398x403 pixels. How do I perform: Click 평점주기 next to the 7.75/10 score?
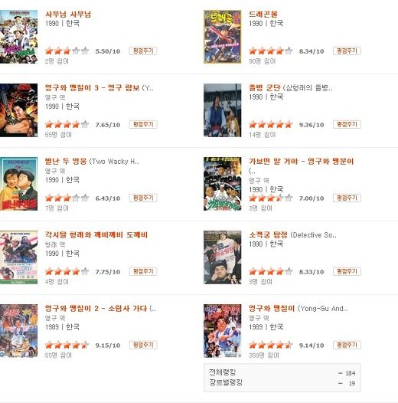tap(143, 271)
